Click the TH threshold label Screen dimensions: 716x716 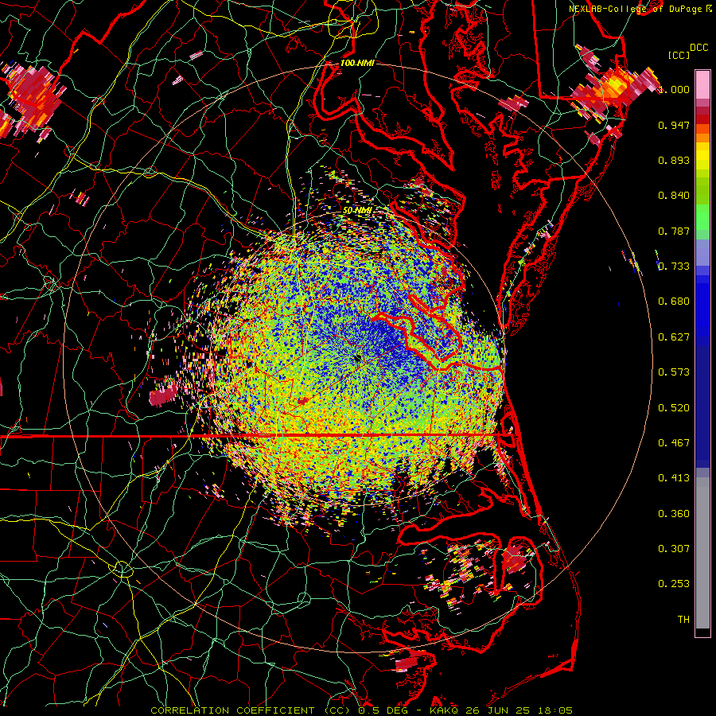(683, 620)
